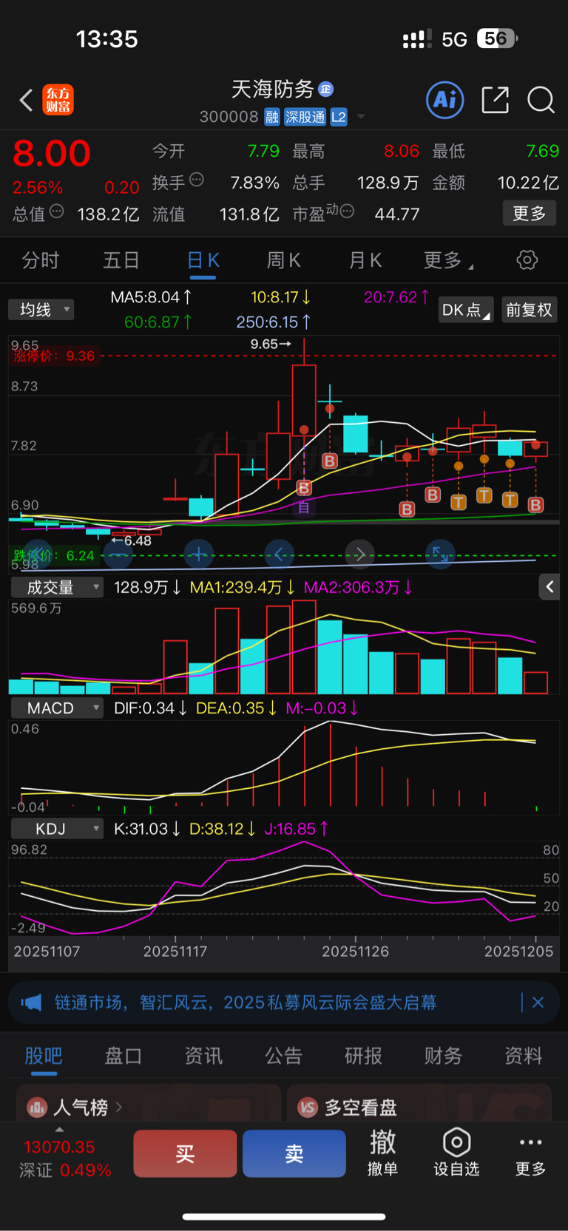
Task: Open the 资料 tab
Action: click(x=523, y=1056)
